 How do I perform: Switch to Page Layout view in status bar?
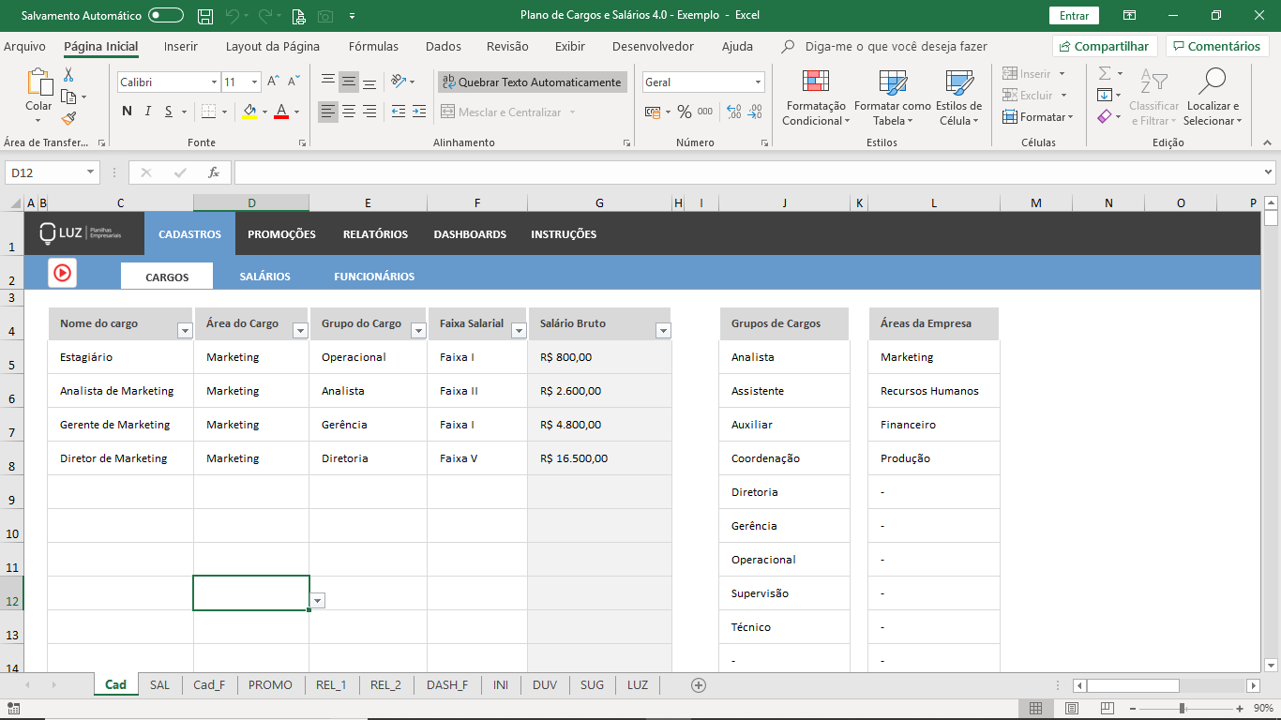click(x=1072, y=708)
